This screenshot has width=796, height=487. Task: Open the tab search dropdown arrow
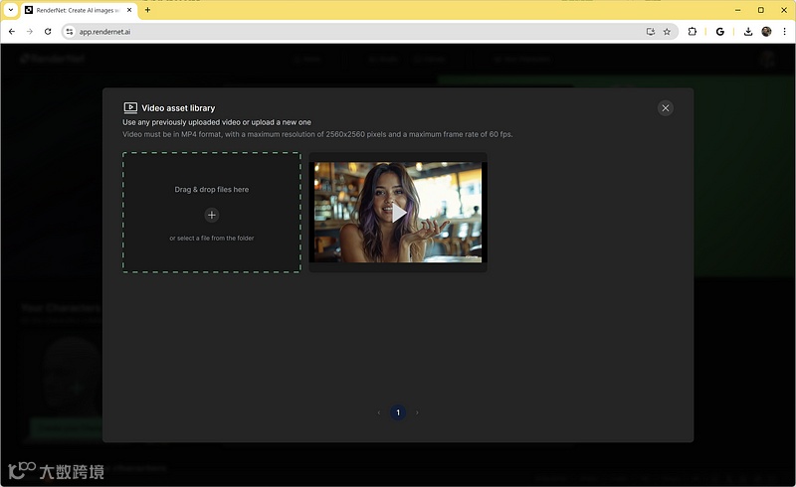tap(11, 10)
